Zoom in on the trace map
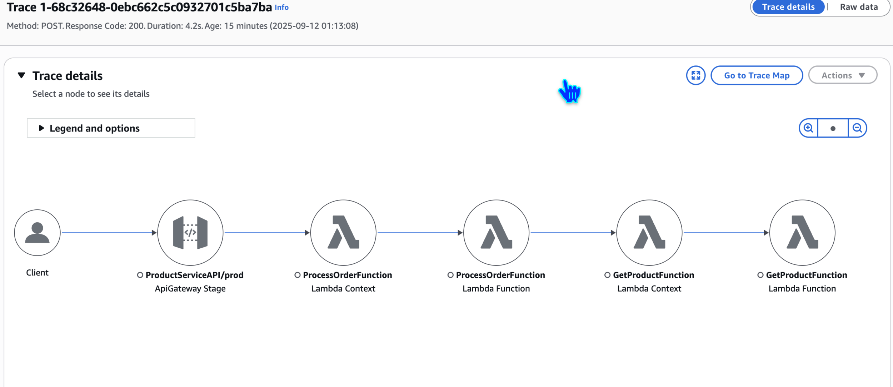This screenshot has width=893, height=387. (808, 128)
